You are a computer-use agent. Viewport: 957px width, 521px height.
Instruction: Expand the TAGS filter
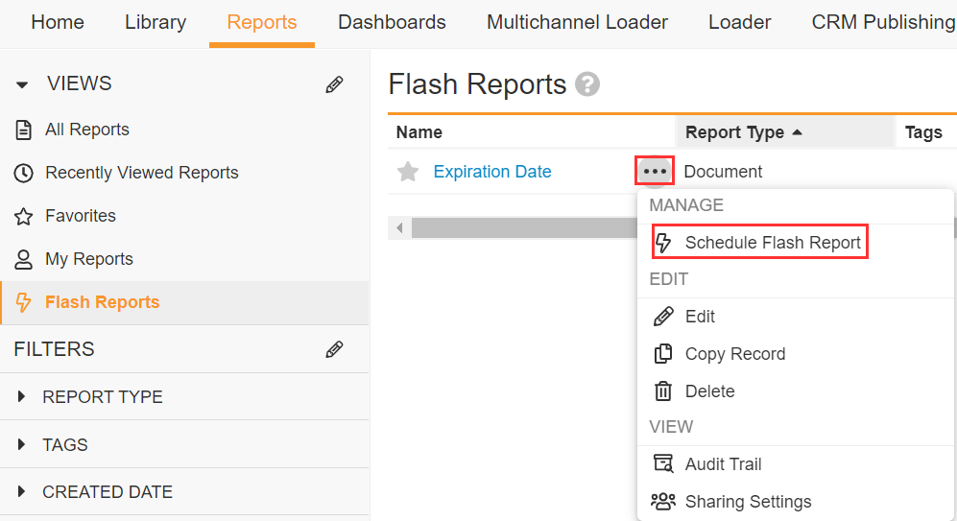pyautogui.click(x=22, y=445)
